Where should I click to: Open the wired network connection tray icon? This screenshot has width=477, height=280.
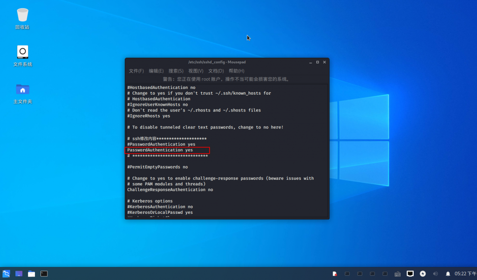click(x=410, y=273)
